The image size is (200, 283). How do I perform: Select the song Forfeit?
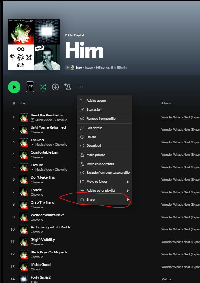36,190
